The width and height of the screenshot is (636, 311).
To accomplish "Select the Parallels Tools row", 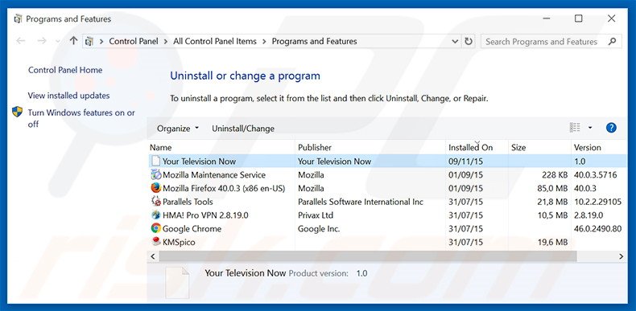I will 387,201.
